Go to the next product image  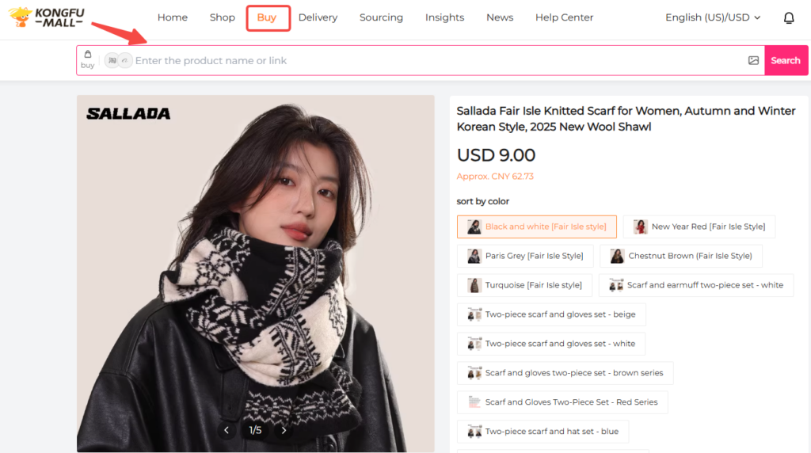[284, 430]
